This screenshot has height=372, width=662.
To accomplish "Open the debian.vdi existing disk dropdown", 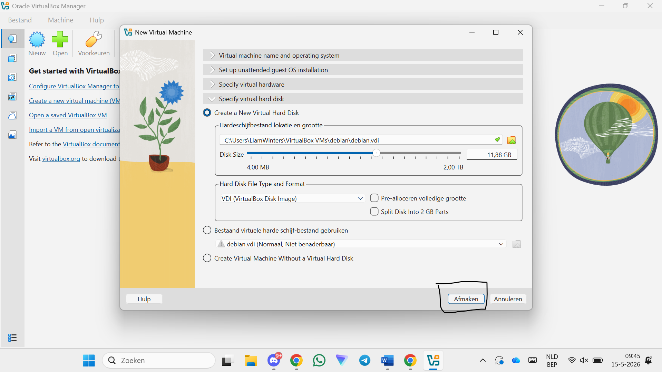I will pyautogui.click(x=361, y=244).
